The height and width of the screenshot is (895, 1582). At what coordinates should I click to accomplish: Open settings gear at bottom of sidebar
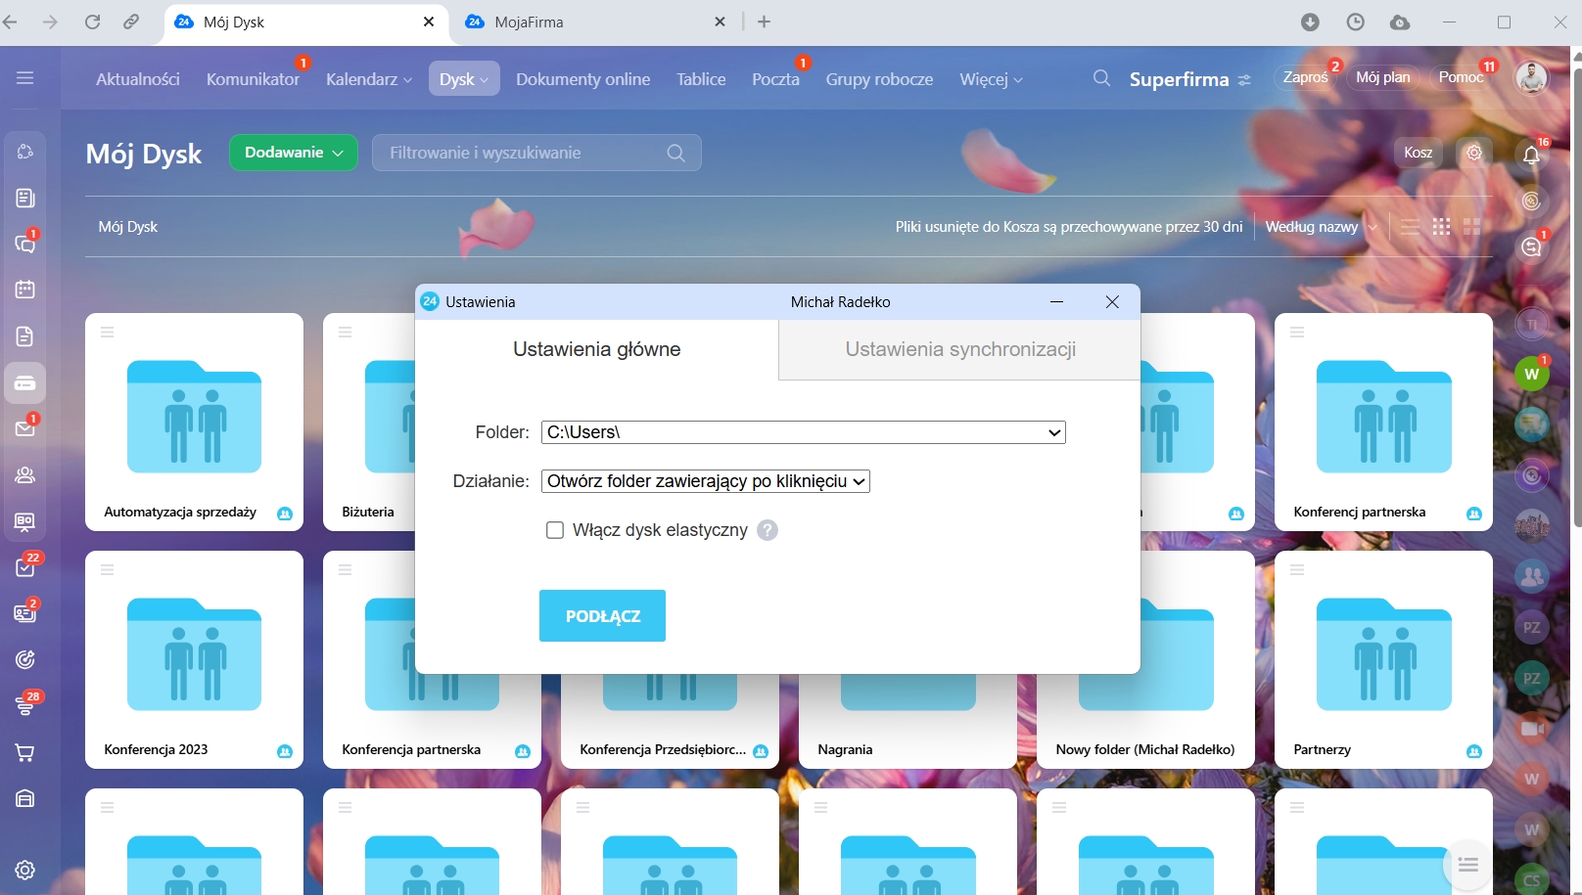point(25,870)
